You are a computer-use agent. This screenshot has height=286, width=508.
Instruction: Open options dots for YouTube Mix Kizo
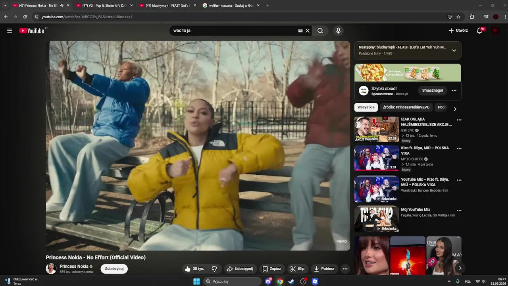coord(459,180)
